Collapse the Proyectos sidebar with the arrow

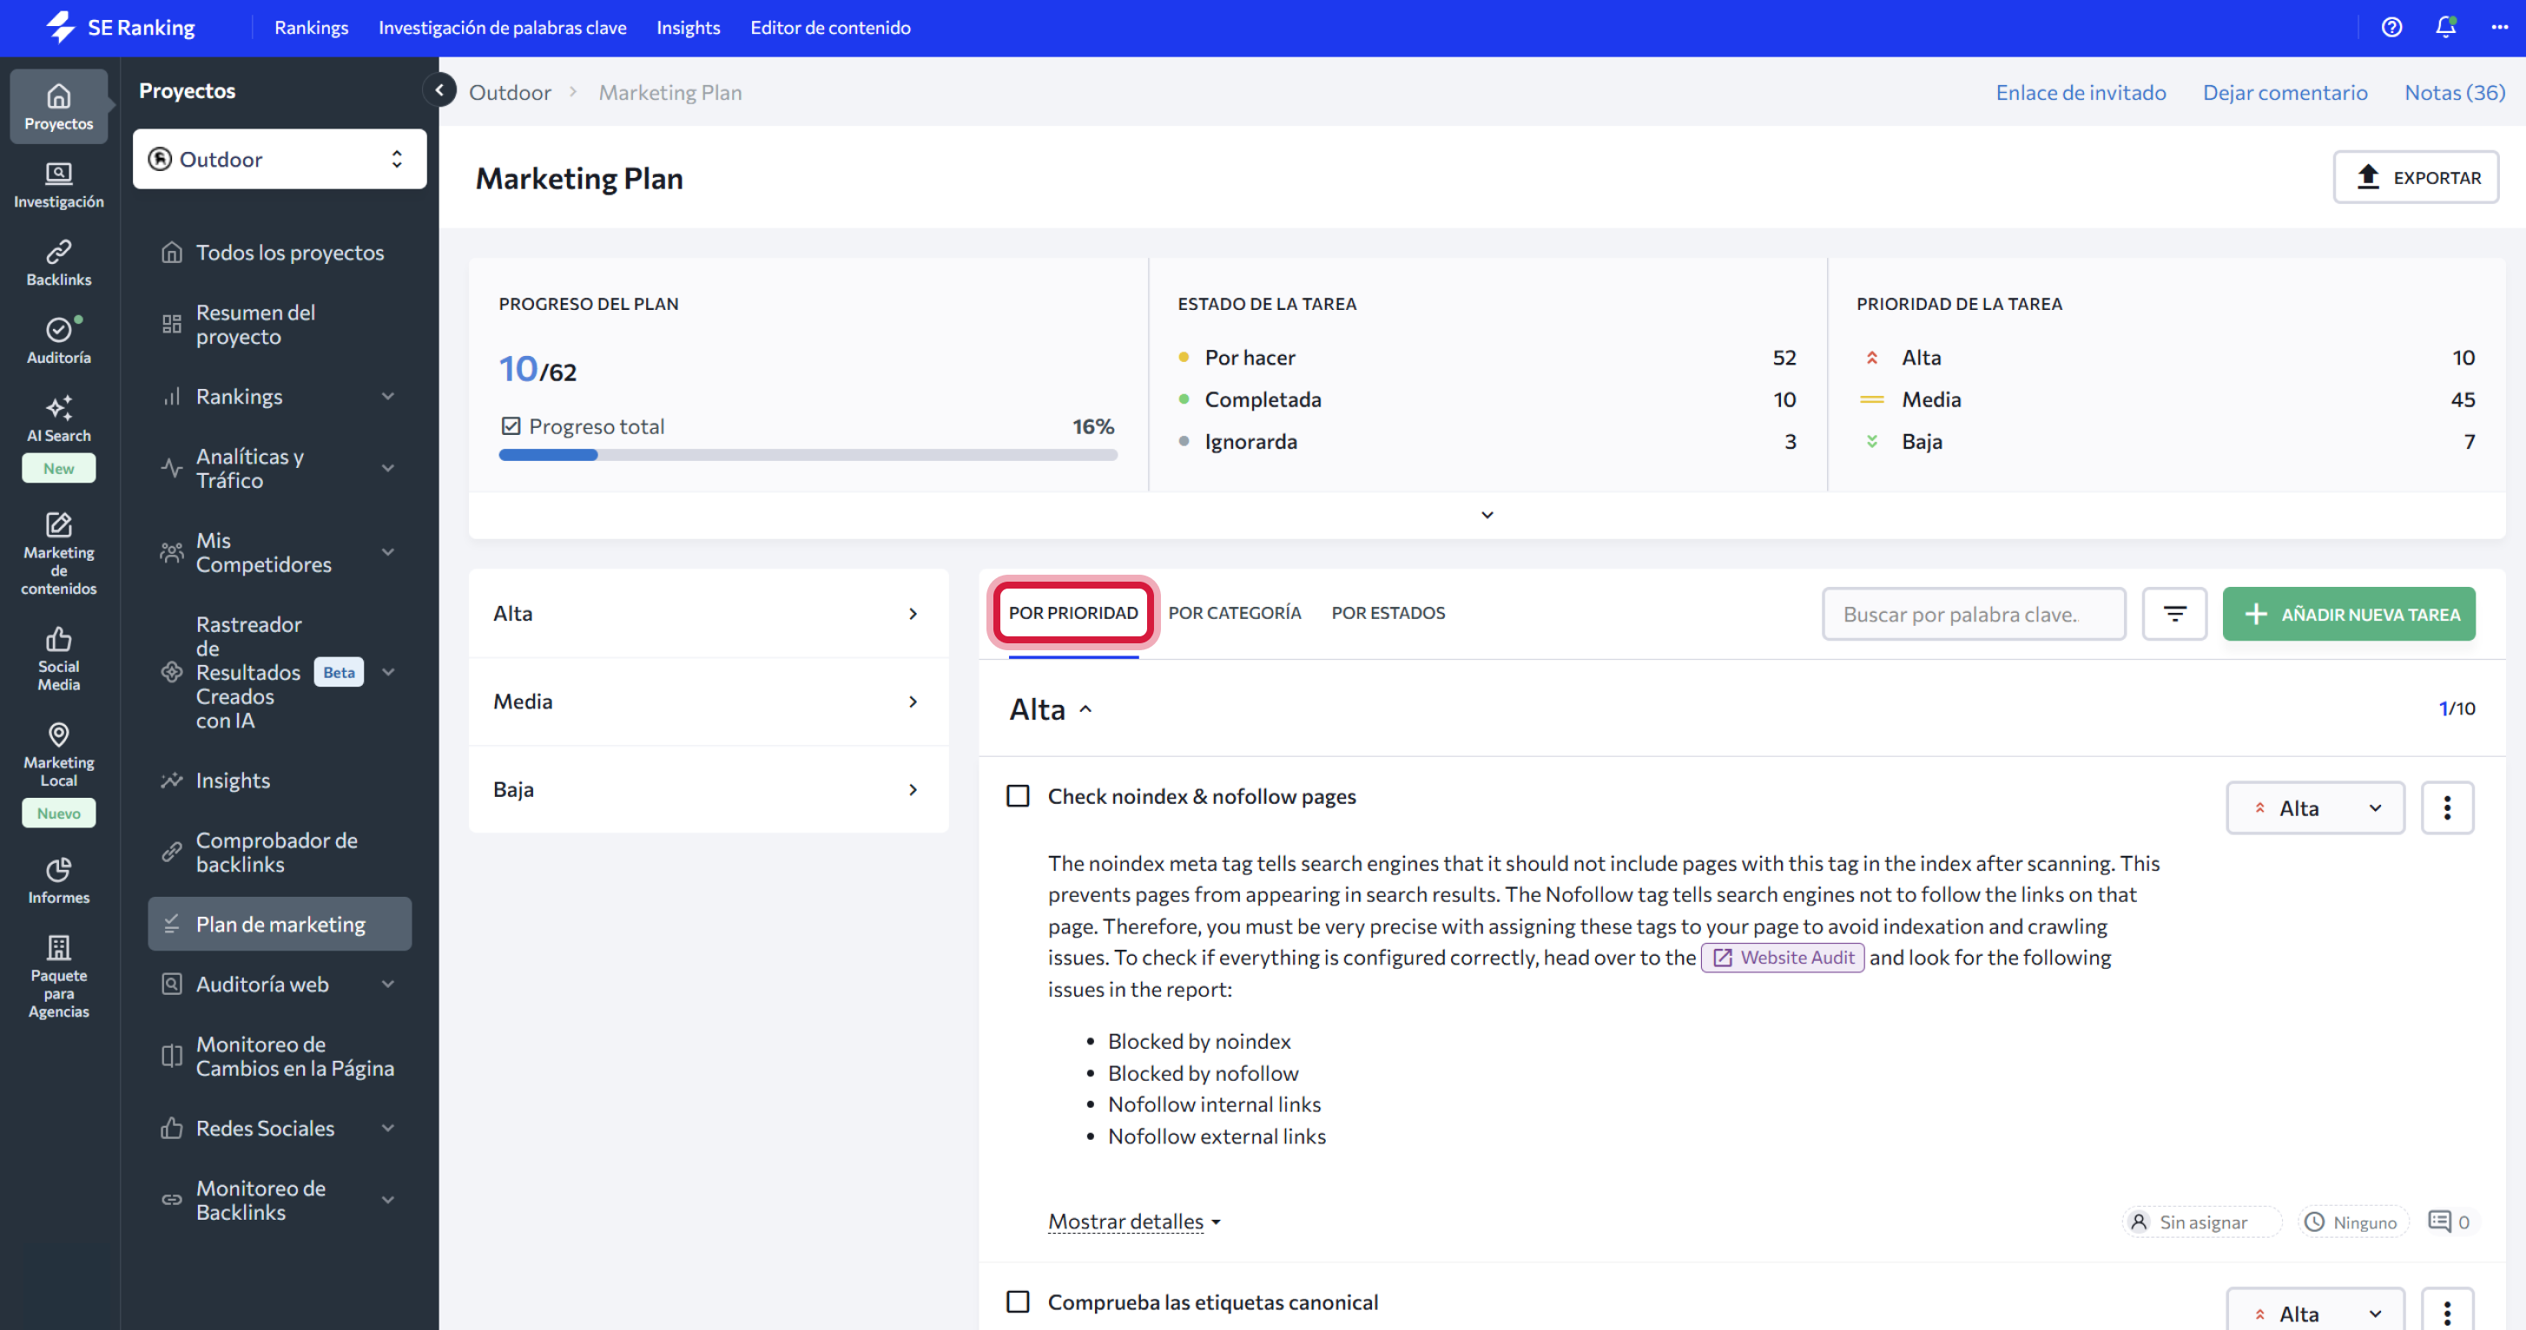(439, 90)
